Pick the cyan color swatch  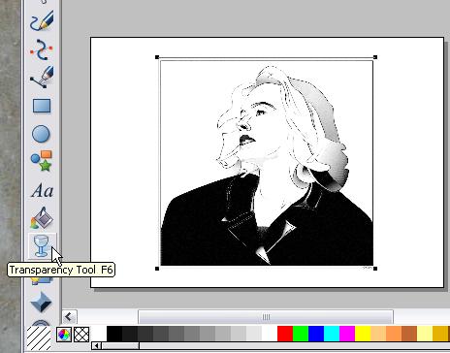332,334
